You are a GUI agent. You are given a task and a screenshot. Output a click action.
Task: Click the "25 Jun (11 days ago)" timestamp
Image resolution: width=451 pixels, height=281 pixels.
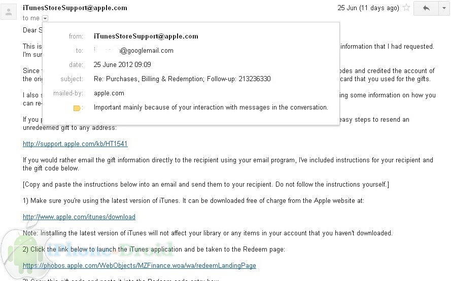click(368, 8)
